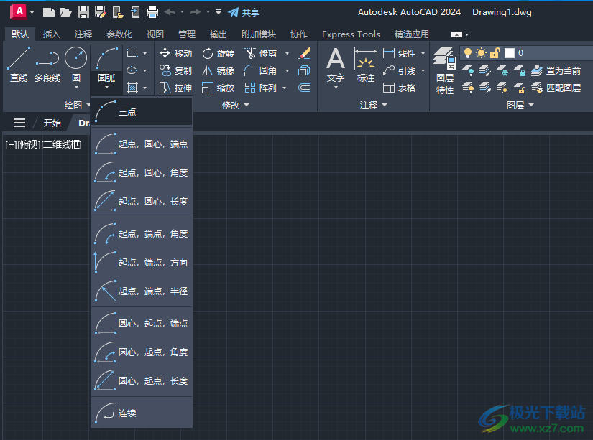The width and height of the screenshot is (593, 440).
Task: Select the Linear (线性) dimension tool
Action: coord(400,53)
